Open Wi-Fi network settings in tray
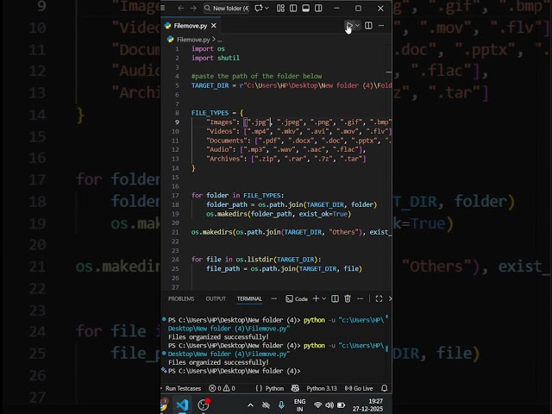The width and height of the screenshot is (552, 414). [x=317, y=405]
